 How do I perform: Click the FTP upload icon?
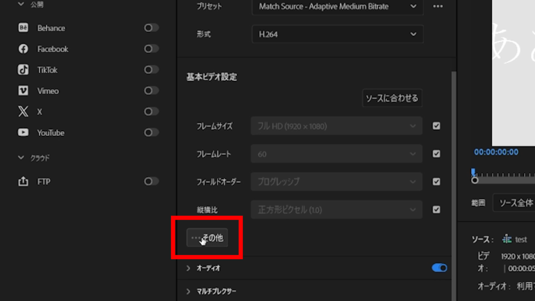tap(23, 181)
